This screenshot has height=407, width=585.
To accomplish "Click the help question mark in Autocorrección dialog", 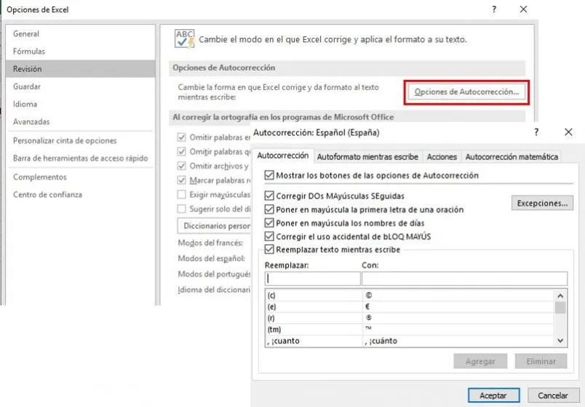I will (x=536, y=132).
